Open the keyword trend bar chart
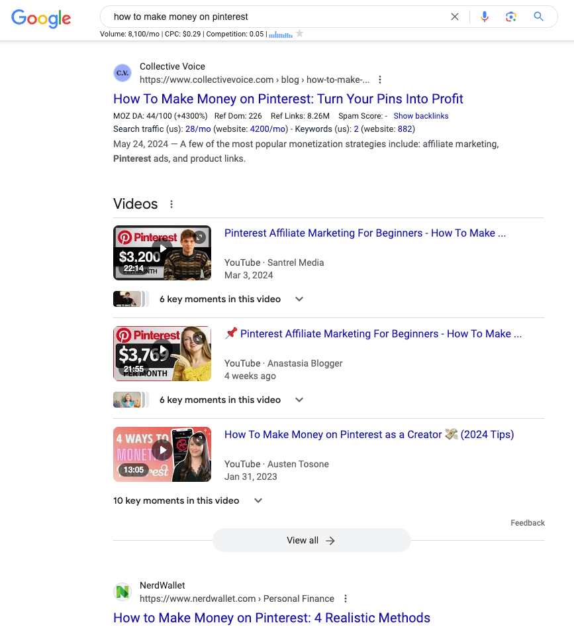Viewport: 574px width, 627px height. [x=281, y=34]
